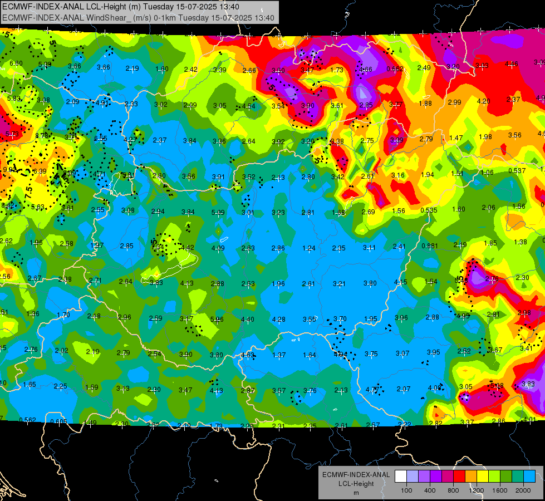Click the legend tick label 2000

[x=523, y=490]
